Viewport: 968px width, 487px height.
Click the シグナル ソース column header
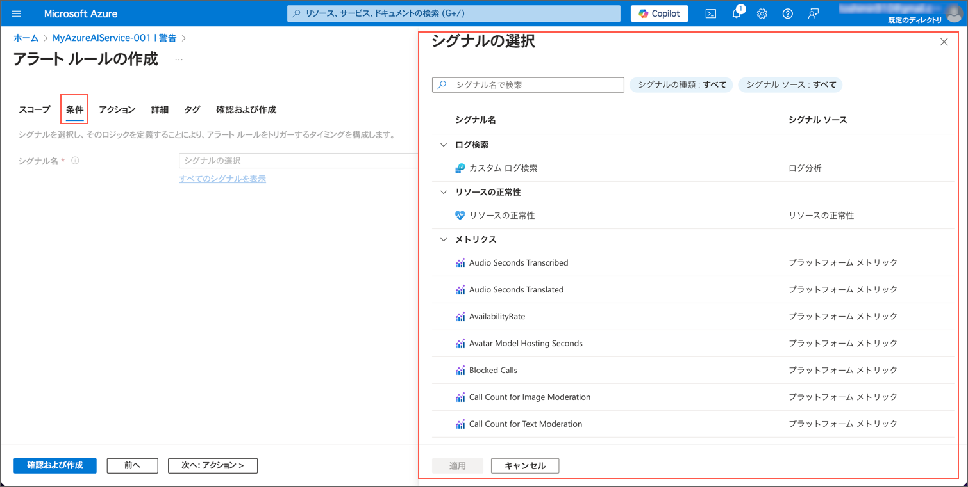coord(818,120)
